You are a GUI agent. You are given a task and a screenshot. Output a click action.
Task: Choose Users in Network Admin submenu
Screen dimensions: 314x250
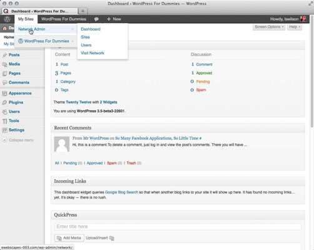pyautogui.click(x=86, y=45)
